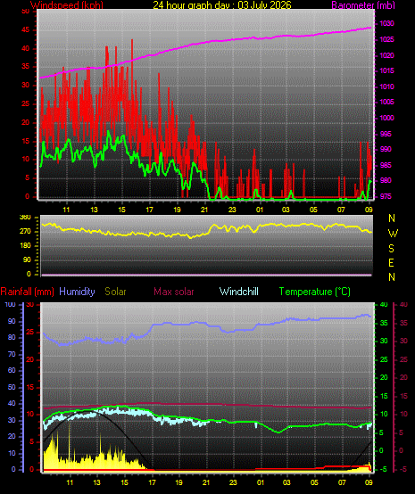This screenshot has width=415, height=494.
Task: Select the Max solar legend label
Action: pos(174,292)
